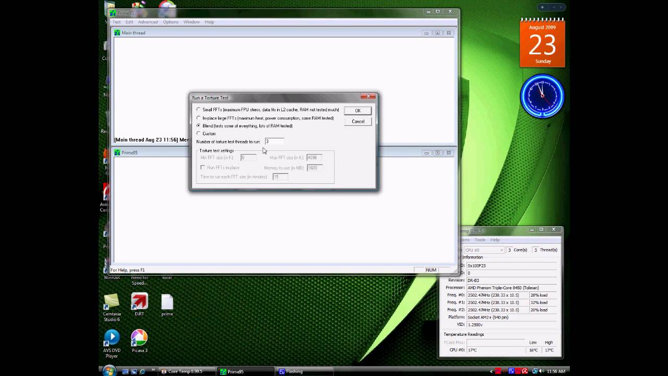Open the volume tray icon
668x376 pixels.
click(x=542, y=372)
